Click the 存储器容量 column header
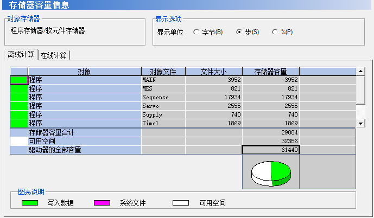The width and height of the screenshot is (374, 218). [x=270, y=72]
